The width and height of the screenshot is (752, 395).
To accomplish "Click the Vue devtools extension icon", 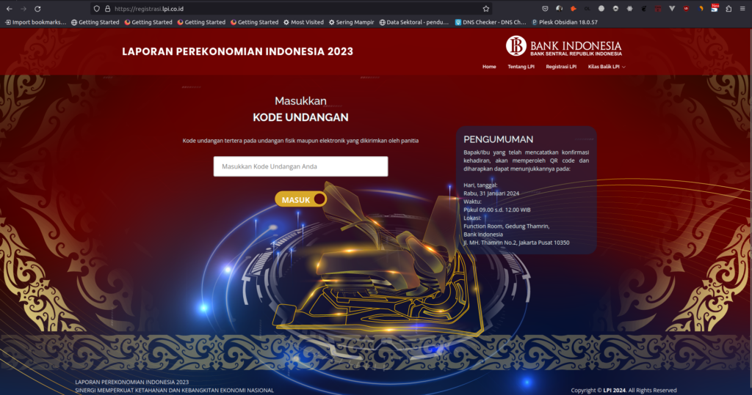I will (672, 9).
